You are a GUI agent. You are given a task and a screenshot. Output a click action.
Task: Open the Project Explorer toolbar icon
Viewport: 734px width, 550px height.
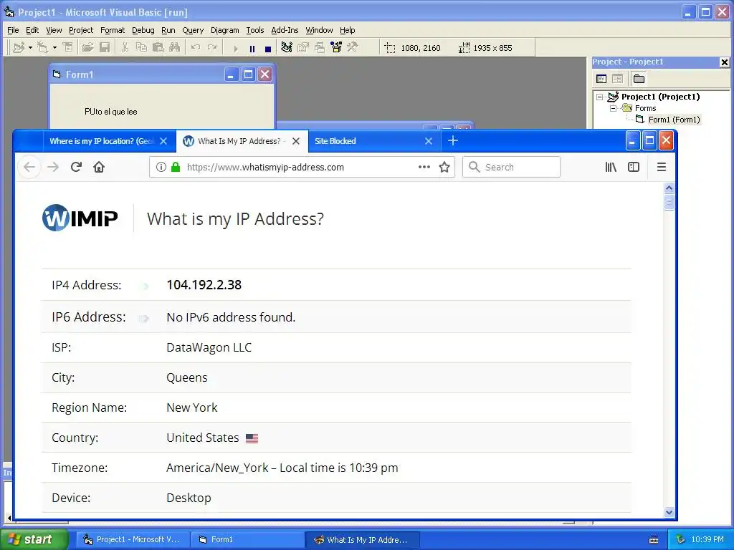(x=287, y=48)
